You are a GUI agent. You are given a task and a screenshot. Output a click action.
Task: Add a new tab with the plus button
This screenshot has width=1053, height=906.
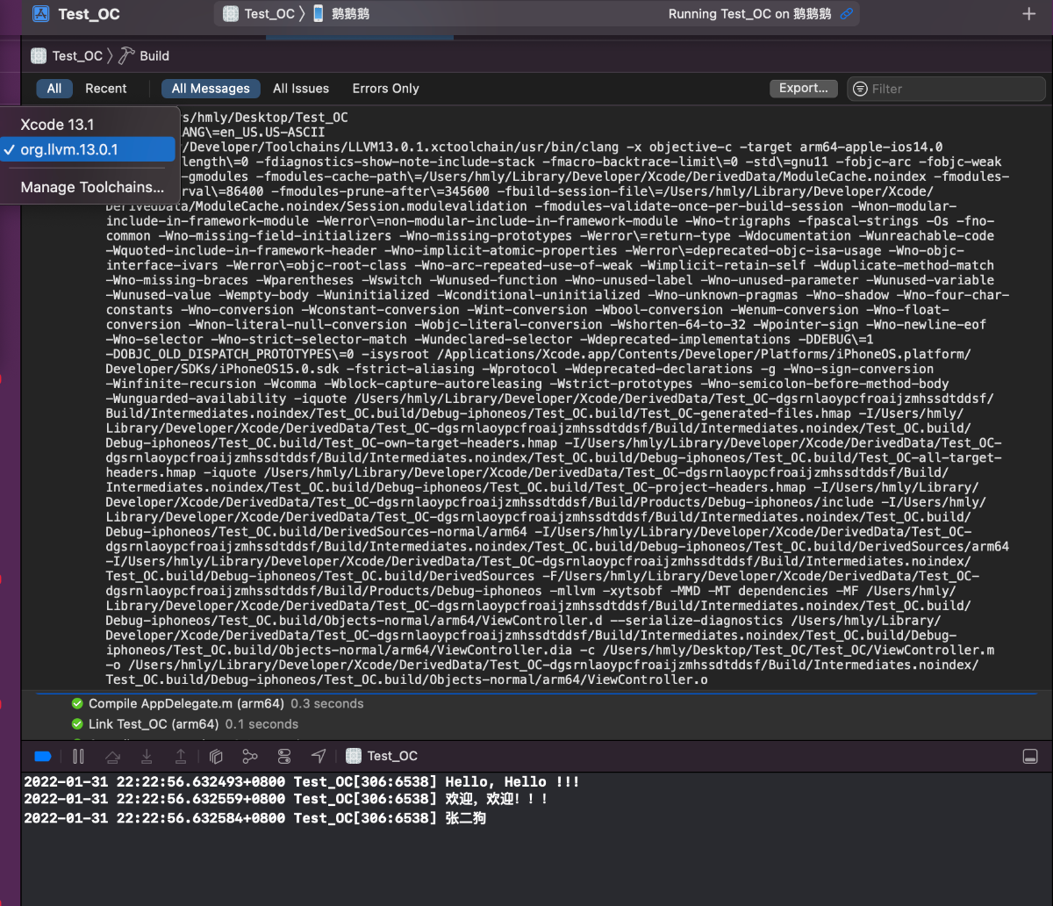tap(1029, 14)
